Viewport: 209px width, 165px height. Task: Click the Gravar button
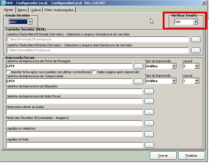click(x=163, y=156)
